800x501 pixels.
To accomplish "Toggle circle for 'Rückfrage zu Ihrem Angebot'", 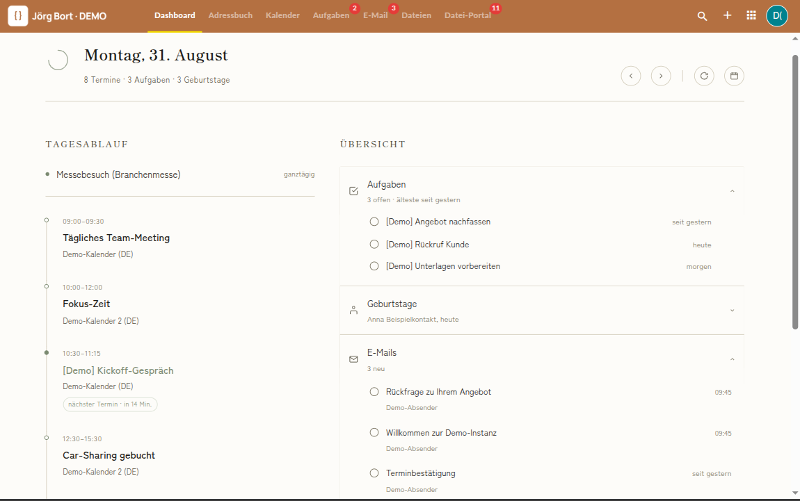I will [x=374, y=392].
